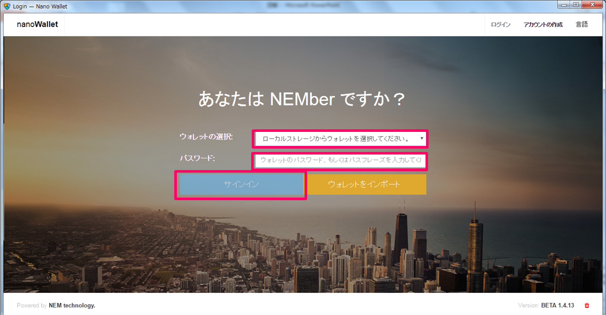Viewport: 606px width, 315px height.
Task: Click the ウォレットの選択 label
Action: [206, 137]
